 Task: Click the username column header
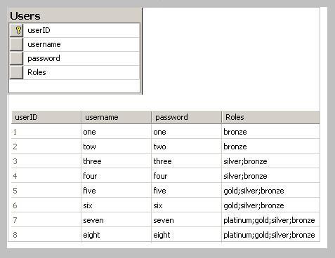(x=117, y=117)
